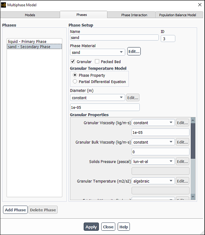205x235 pixels.
Task: Click the scroll-down arrow in Granular Properties
Action: 193,197
